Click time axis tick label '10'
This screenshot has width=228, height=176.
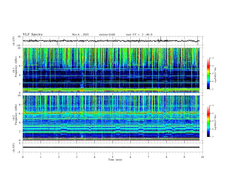coord(202,157)
